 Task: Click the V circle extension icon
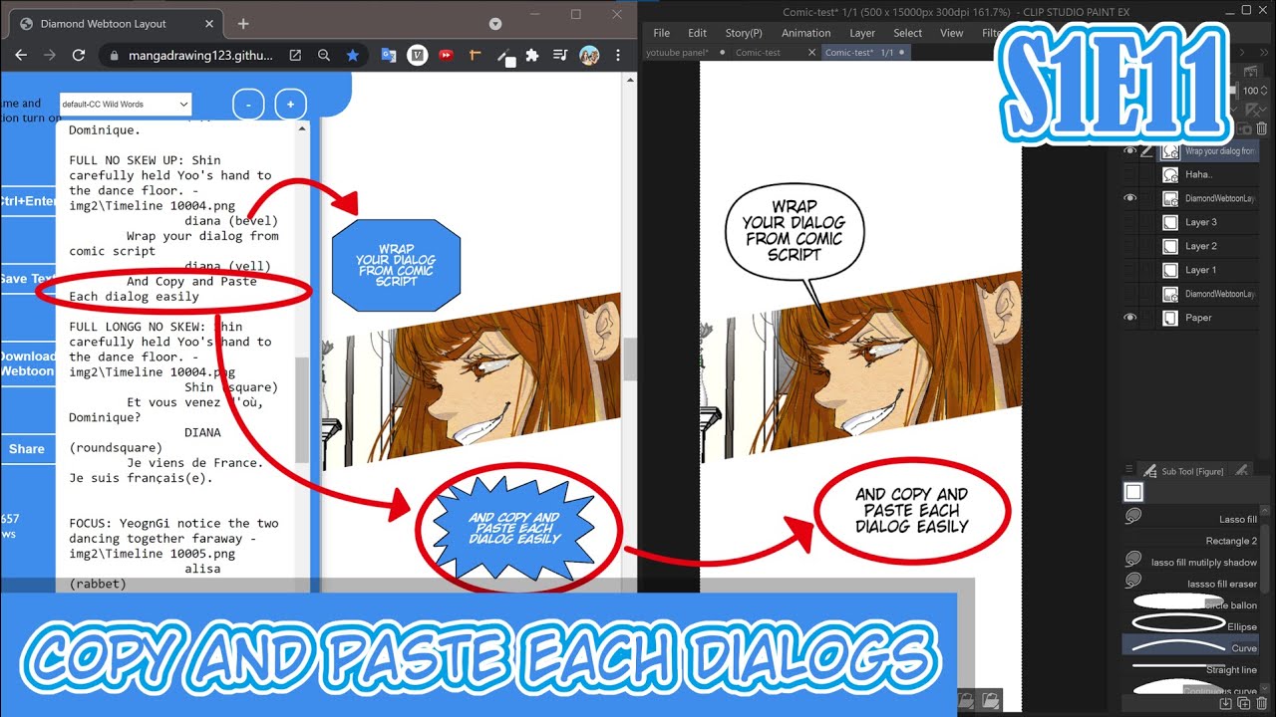(x=418, y=56)
